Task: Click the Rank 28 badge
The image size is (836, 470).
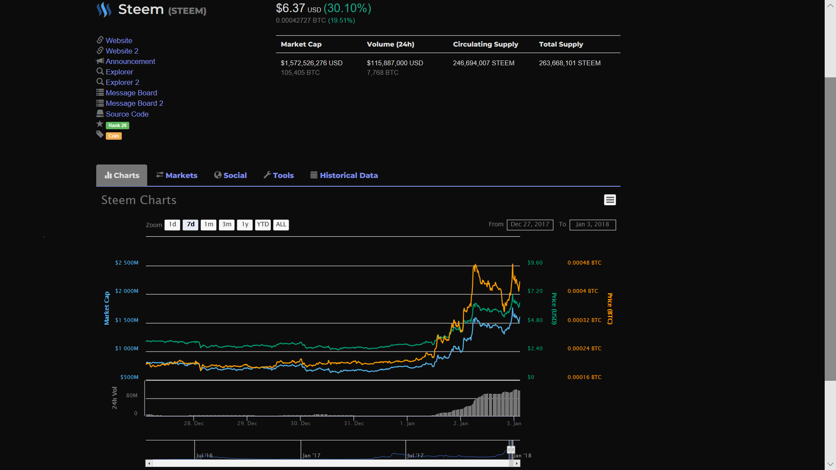Action: 118,125
